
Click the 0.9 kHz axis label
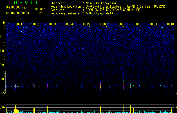tap(2, 65)
